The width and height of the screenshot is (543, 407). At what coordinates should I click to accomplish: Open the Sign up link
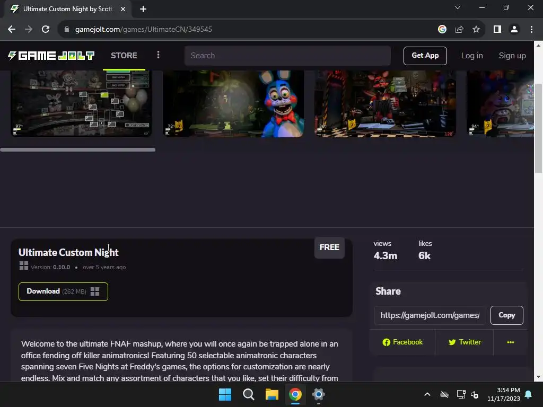point(512,55)
